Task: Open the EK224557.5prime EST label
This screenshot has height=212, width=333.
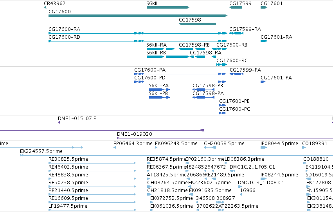Action: tap(41, 151)
